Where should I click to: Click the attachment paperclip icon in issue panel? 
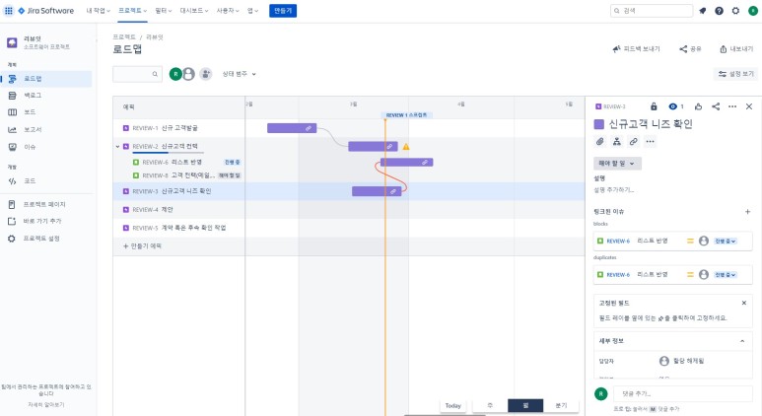[599, 142]
